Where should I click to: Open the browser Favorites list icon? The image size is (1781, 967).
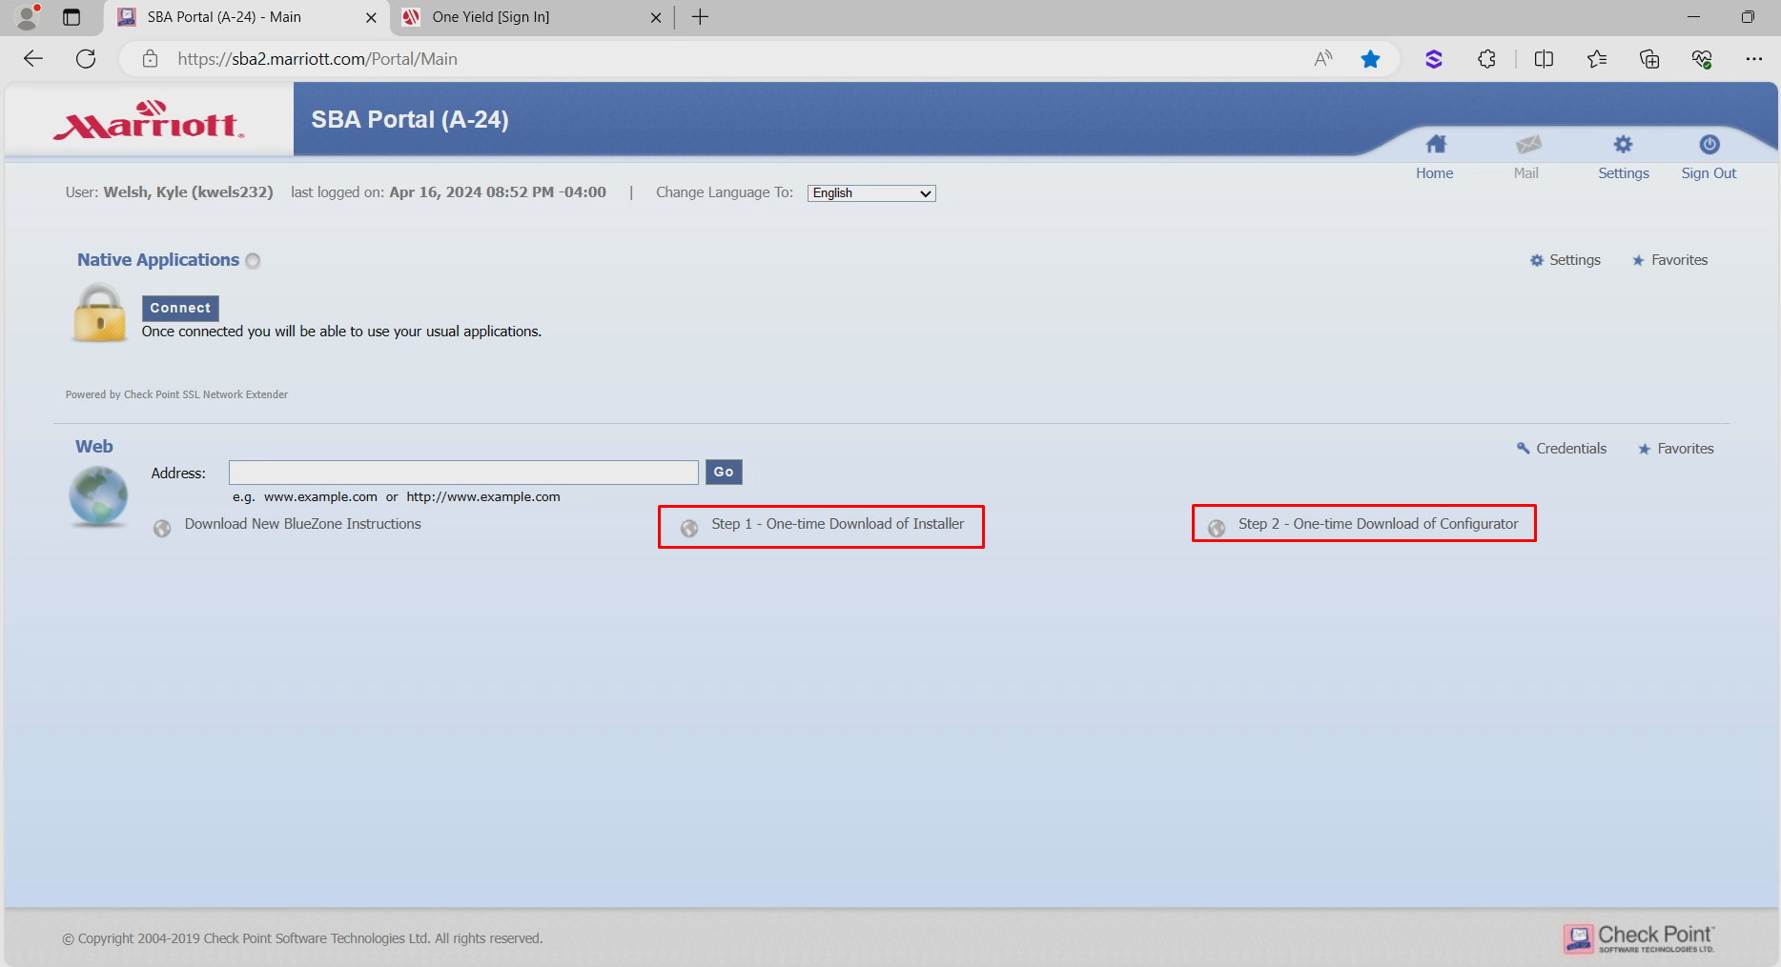click(x=1597, y=59)
